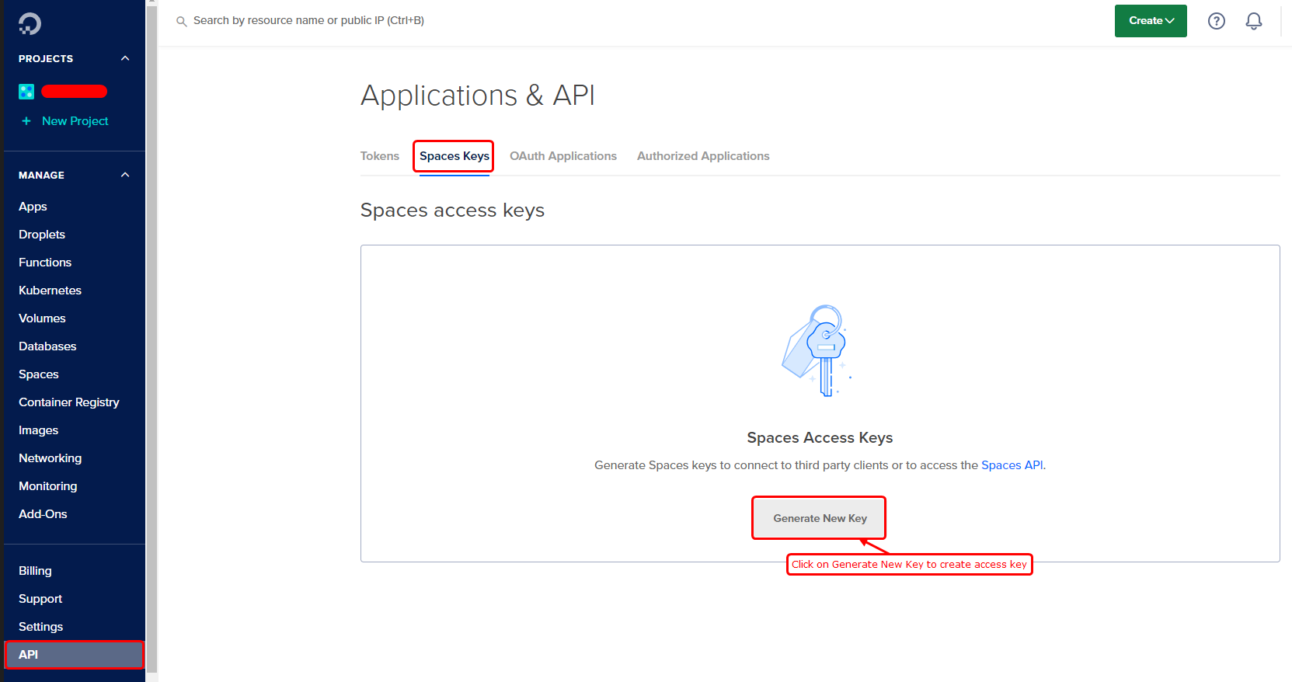Open Networking in the sidebar
Viewport: 1292px width, 682px height.
pyautogui.click(x=50, y=458)
